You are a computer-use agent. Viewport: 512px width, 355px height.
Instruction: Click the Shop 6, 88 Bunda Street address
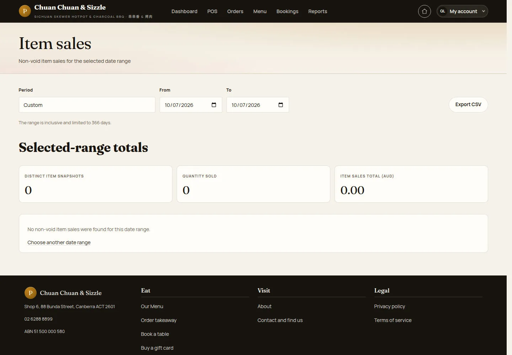click(x=69, y=306)
